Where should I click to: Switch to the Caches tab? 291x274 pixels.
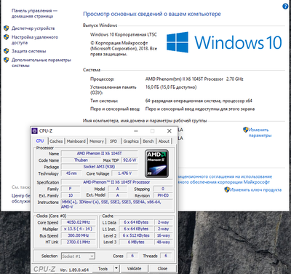56,141
